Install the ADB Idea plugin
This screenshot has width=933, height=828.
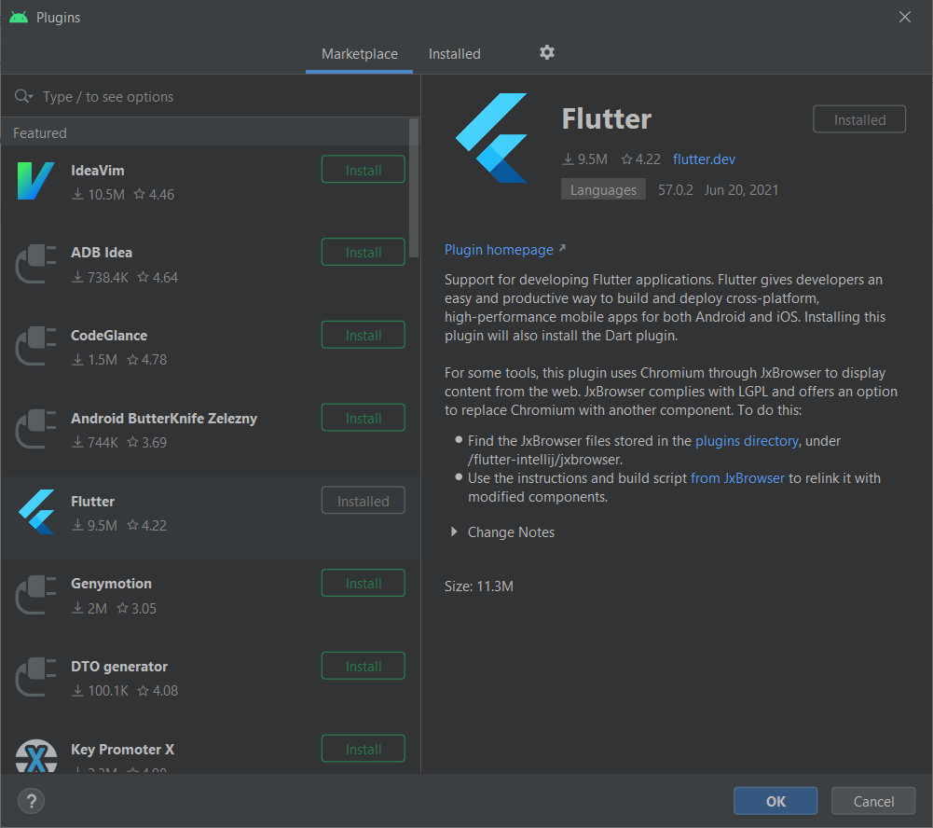(363, 253)
